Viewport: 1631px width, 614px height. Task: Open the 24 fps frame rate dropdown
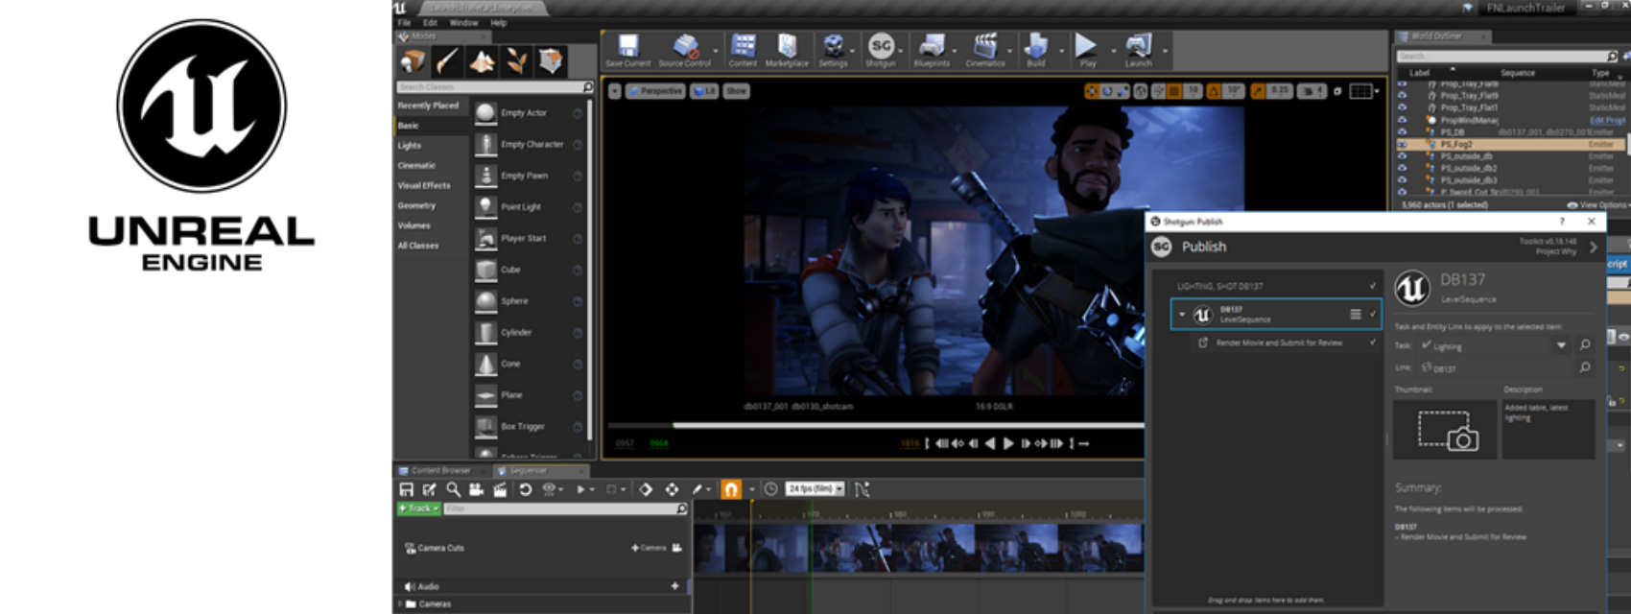tap(815, 489)
